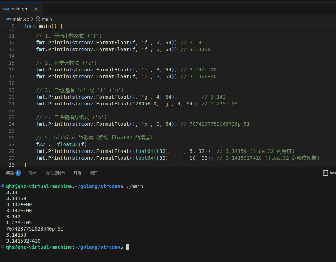Open the 输出 output panel tab
The width and height of the screenshot is (336, 262).
click(33, 173)
